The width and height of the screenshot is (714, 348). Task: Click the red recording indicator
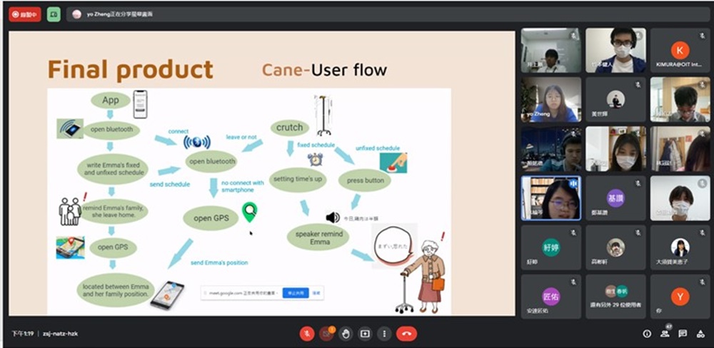point(26,14)
